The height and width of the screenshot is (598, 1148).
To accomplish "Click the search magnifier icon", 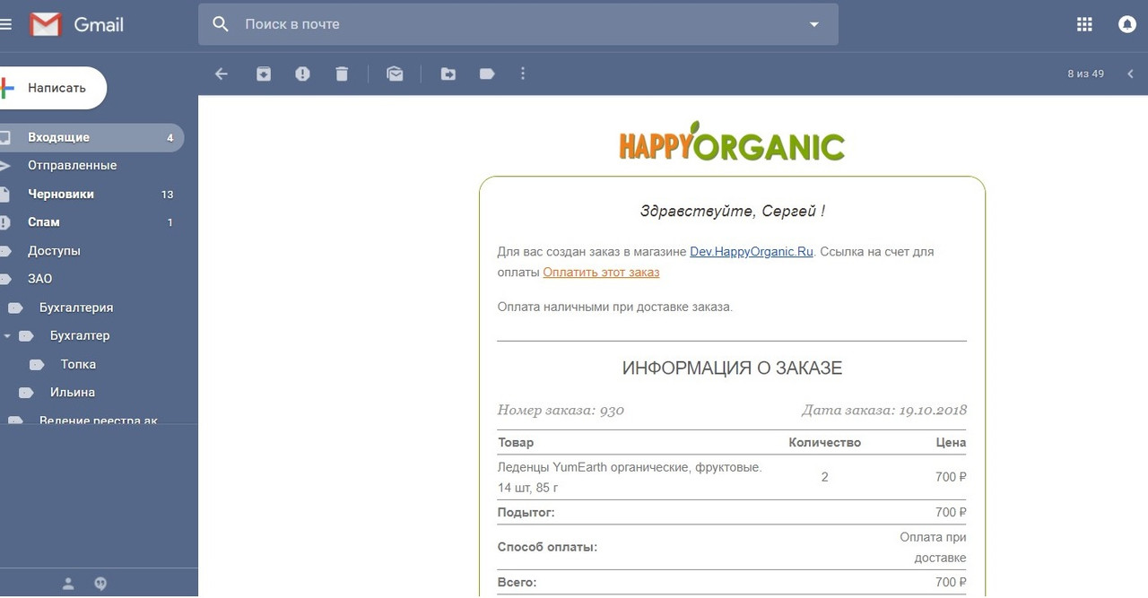I will pyautogui.click(x=221, y=24).
